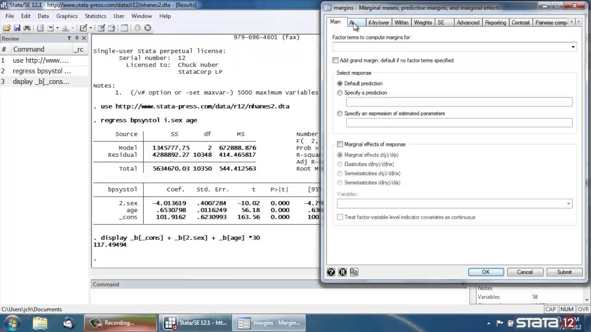The image size is (591, 332).
Task: Move the dialog tabs right with arrow
Action: [579, 22]
